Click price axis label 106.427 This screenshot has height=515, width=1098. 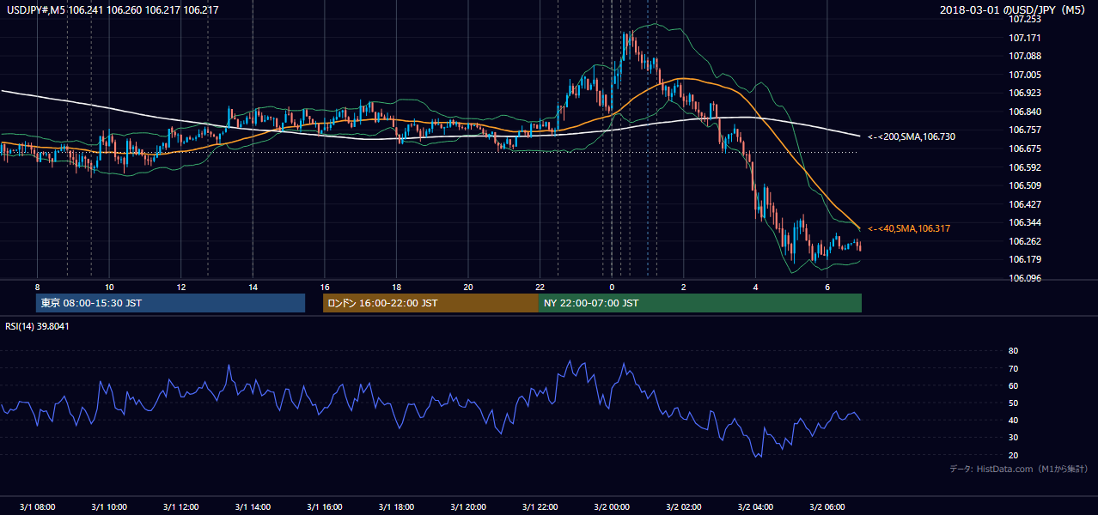coord(1025,204)
